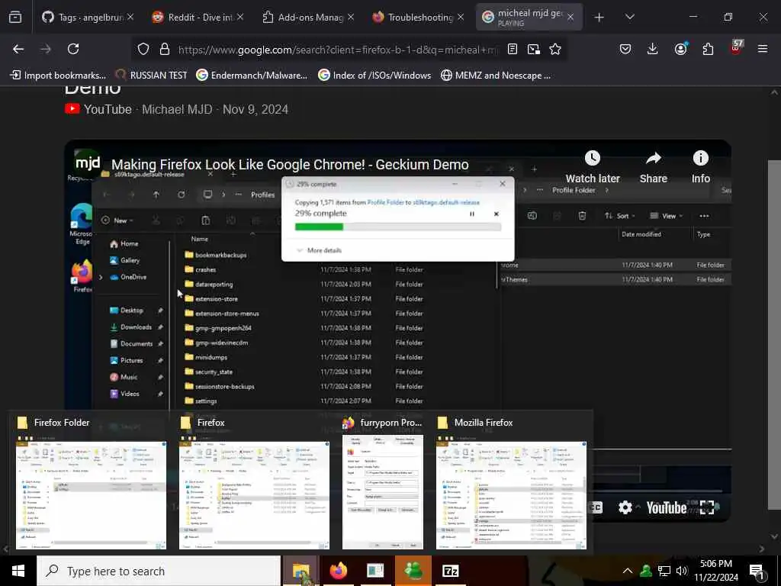The width and height of the screenshot is (781, 586).
Task: Click the padlock site info icon
Action: click(165, 49)
